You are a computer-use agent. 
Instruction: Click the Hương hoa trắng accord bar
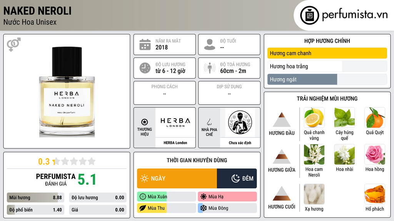click(327, 66)
